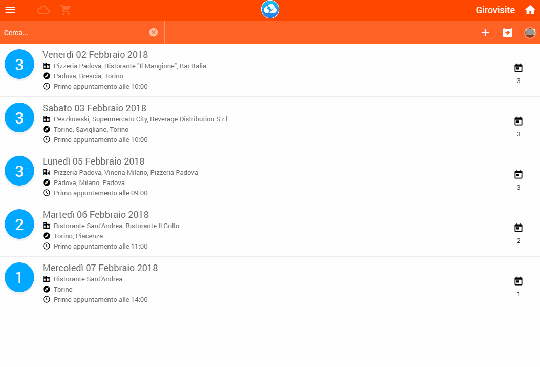The image size is (540, 367).
Task: Click building icon in Mercoledì 07 Febbraio row
Action: tap(47, 279)
